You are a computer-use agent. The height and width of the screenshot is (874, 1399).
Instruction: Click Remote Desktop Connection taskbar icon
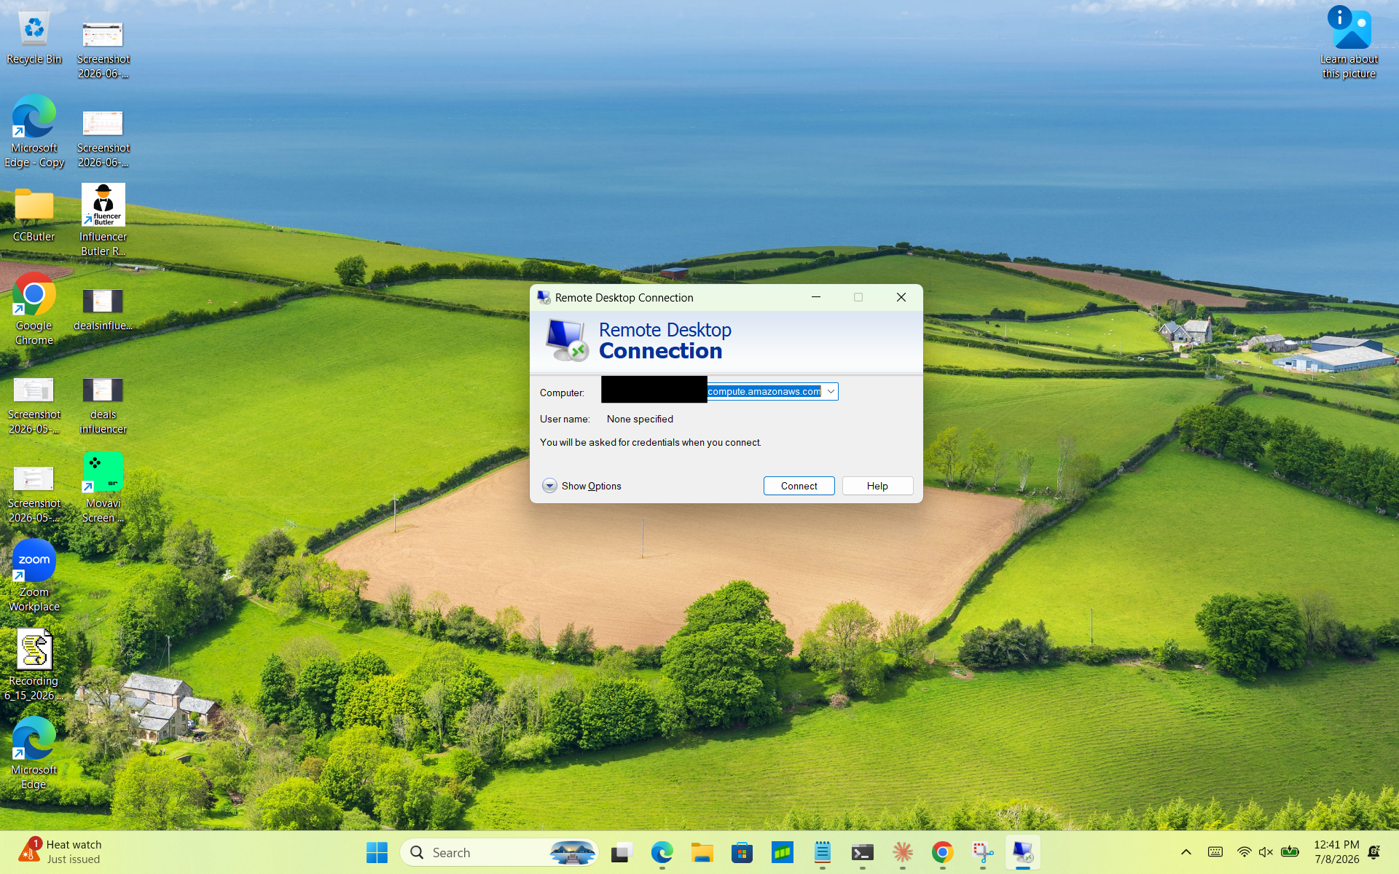point(1022,852)
